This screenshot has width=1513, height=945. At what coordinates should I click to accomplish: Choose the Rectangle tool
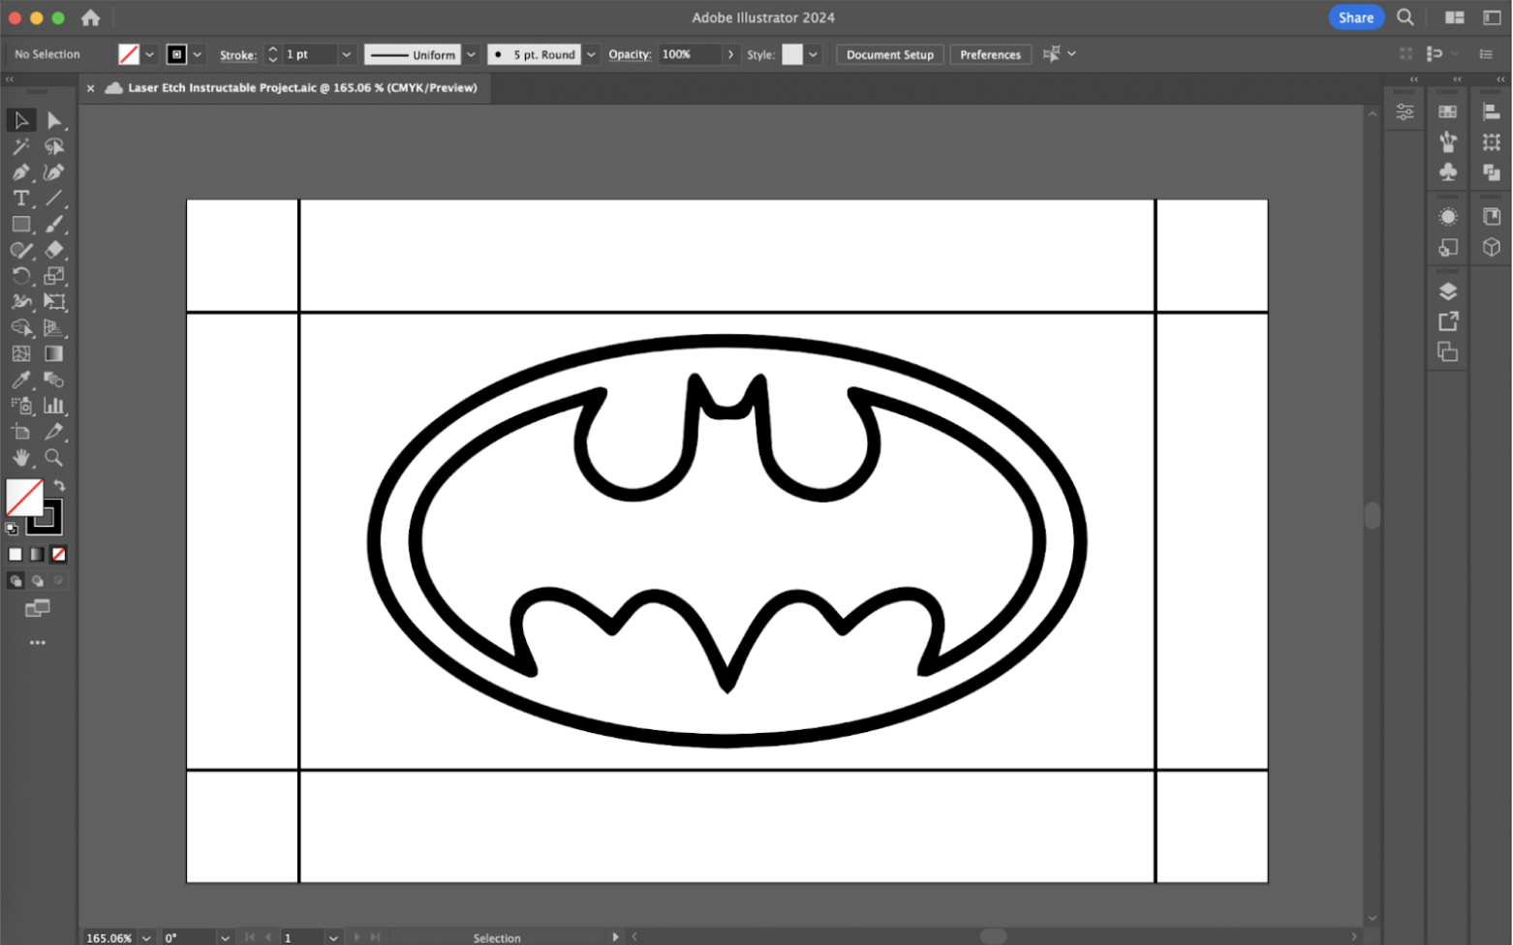(x=20, y=225)
